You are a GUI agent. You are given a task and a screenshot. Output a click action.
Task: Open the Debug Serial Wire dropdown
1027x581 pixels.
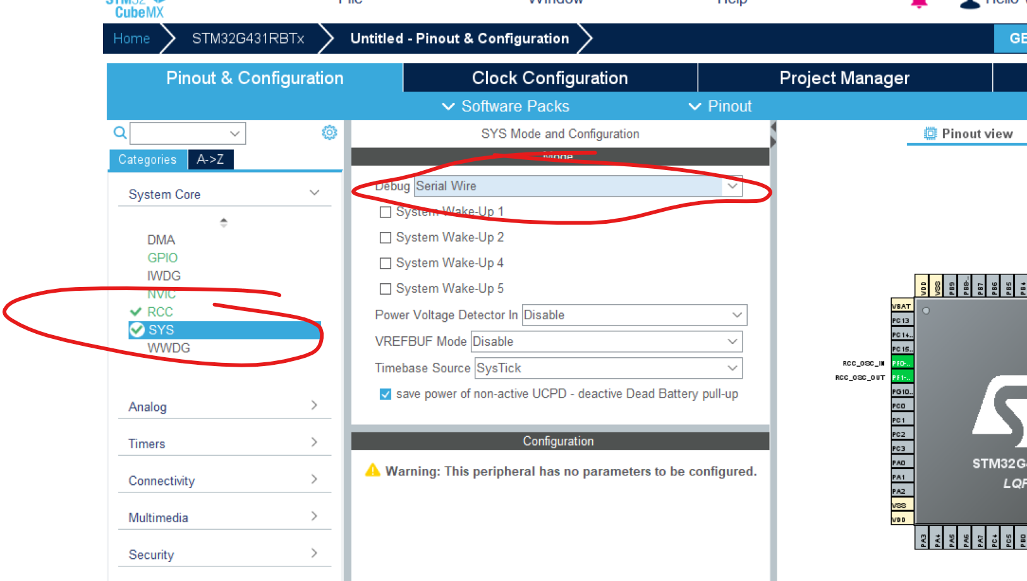click(578, 186)
